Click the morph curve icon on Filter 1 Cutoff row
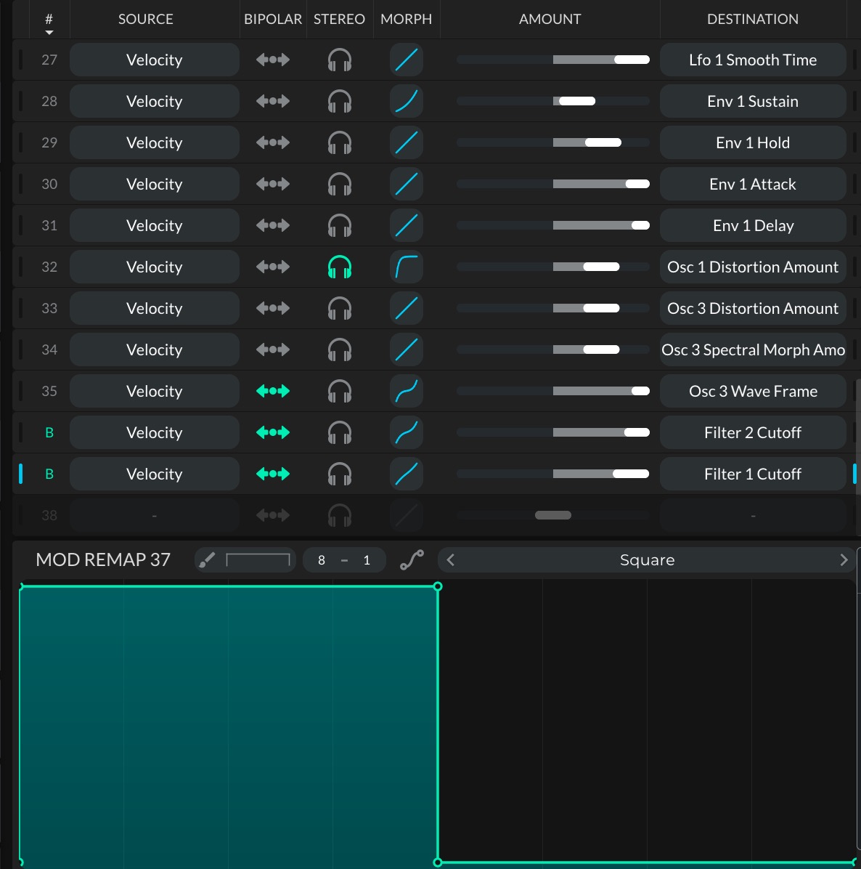 coord(407,474)
